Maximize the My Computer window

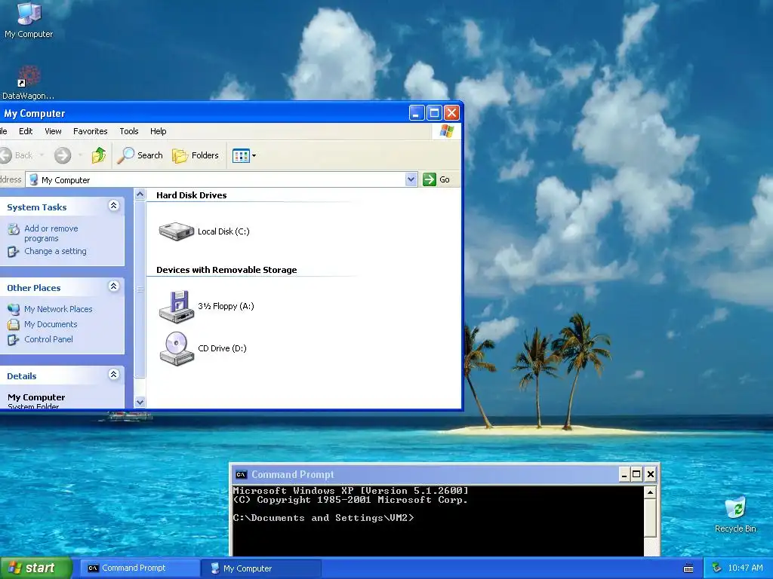point(434,113)
